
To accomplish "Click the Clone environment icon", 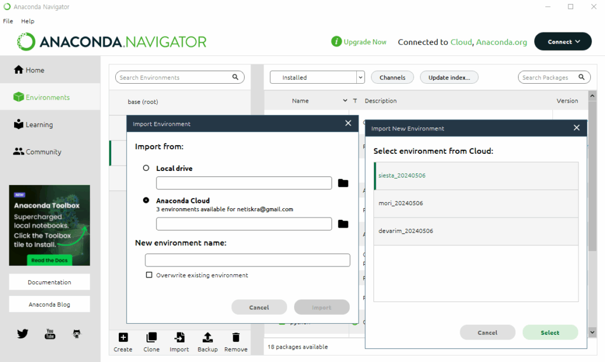I will click(x=151, y=338).
